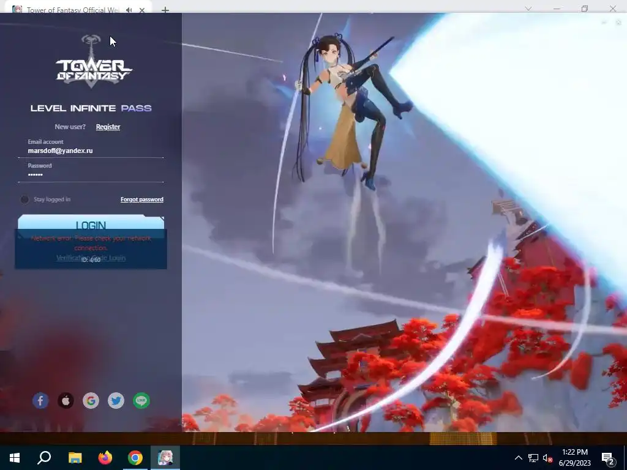Switch to Chrome on the taskbar
627x470 pixels.
tap(135, 458)
